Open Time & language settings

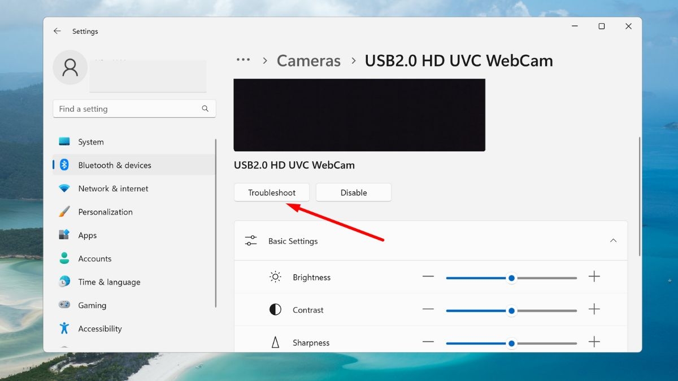coord(134,282)
